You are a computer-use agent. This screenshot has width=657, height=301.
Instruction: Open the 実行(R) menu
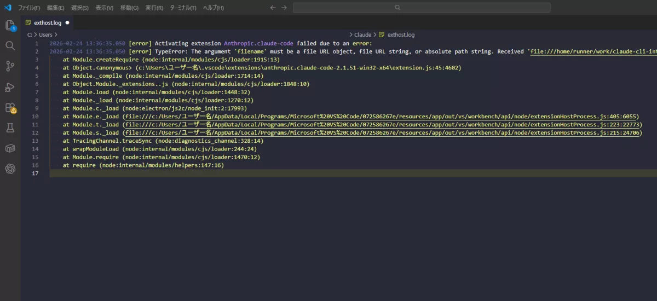tap(154, 8)
